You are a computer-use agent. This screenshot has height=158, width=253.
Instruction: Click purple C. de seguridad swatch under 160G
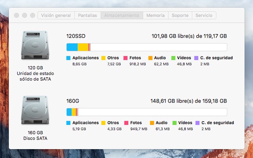pos(197,123)
